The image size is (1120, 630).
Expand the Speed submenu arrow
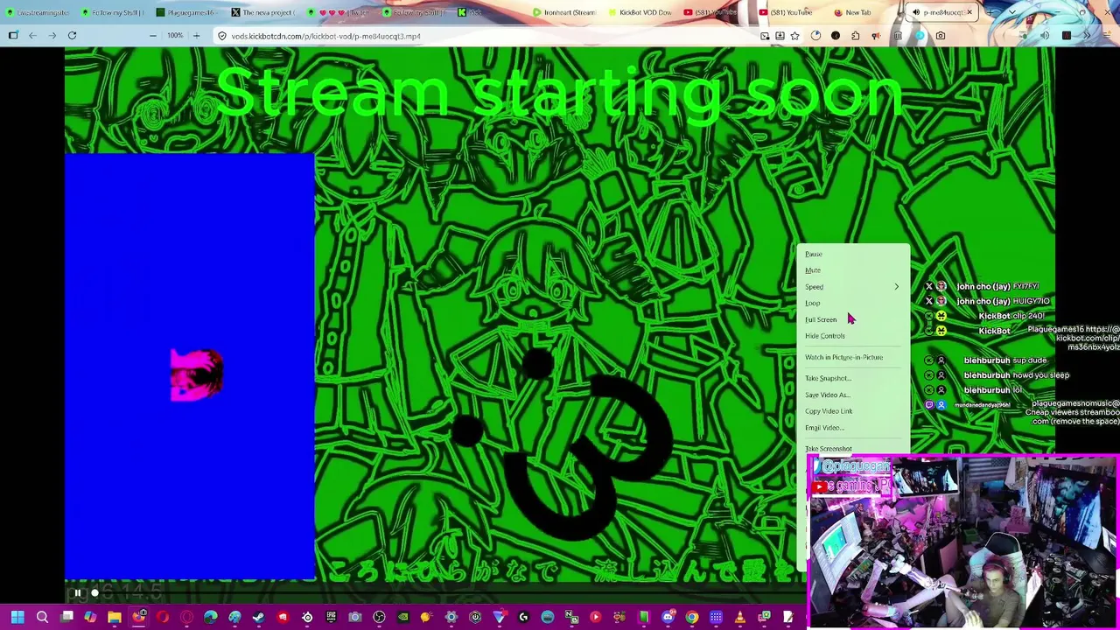[896, 287]
